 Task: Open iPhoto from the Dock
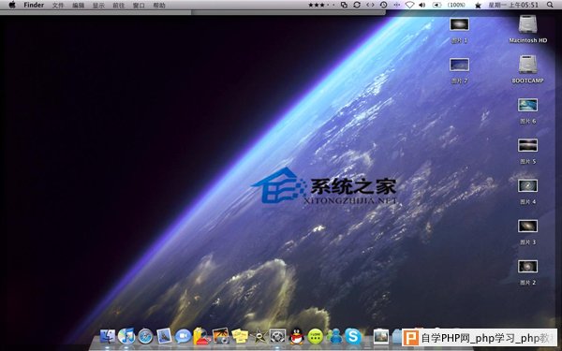221,336
